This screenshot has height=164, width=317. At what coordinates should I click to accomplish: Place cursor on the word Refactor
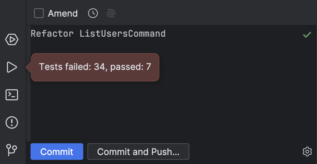52,34
